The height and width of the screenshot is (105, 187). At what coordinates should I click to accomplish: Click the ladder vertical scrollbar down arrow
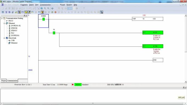click(186, 82)
